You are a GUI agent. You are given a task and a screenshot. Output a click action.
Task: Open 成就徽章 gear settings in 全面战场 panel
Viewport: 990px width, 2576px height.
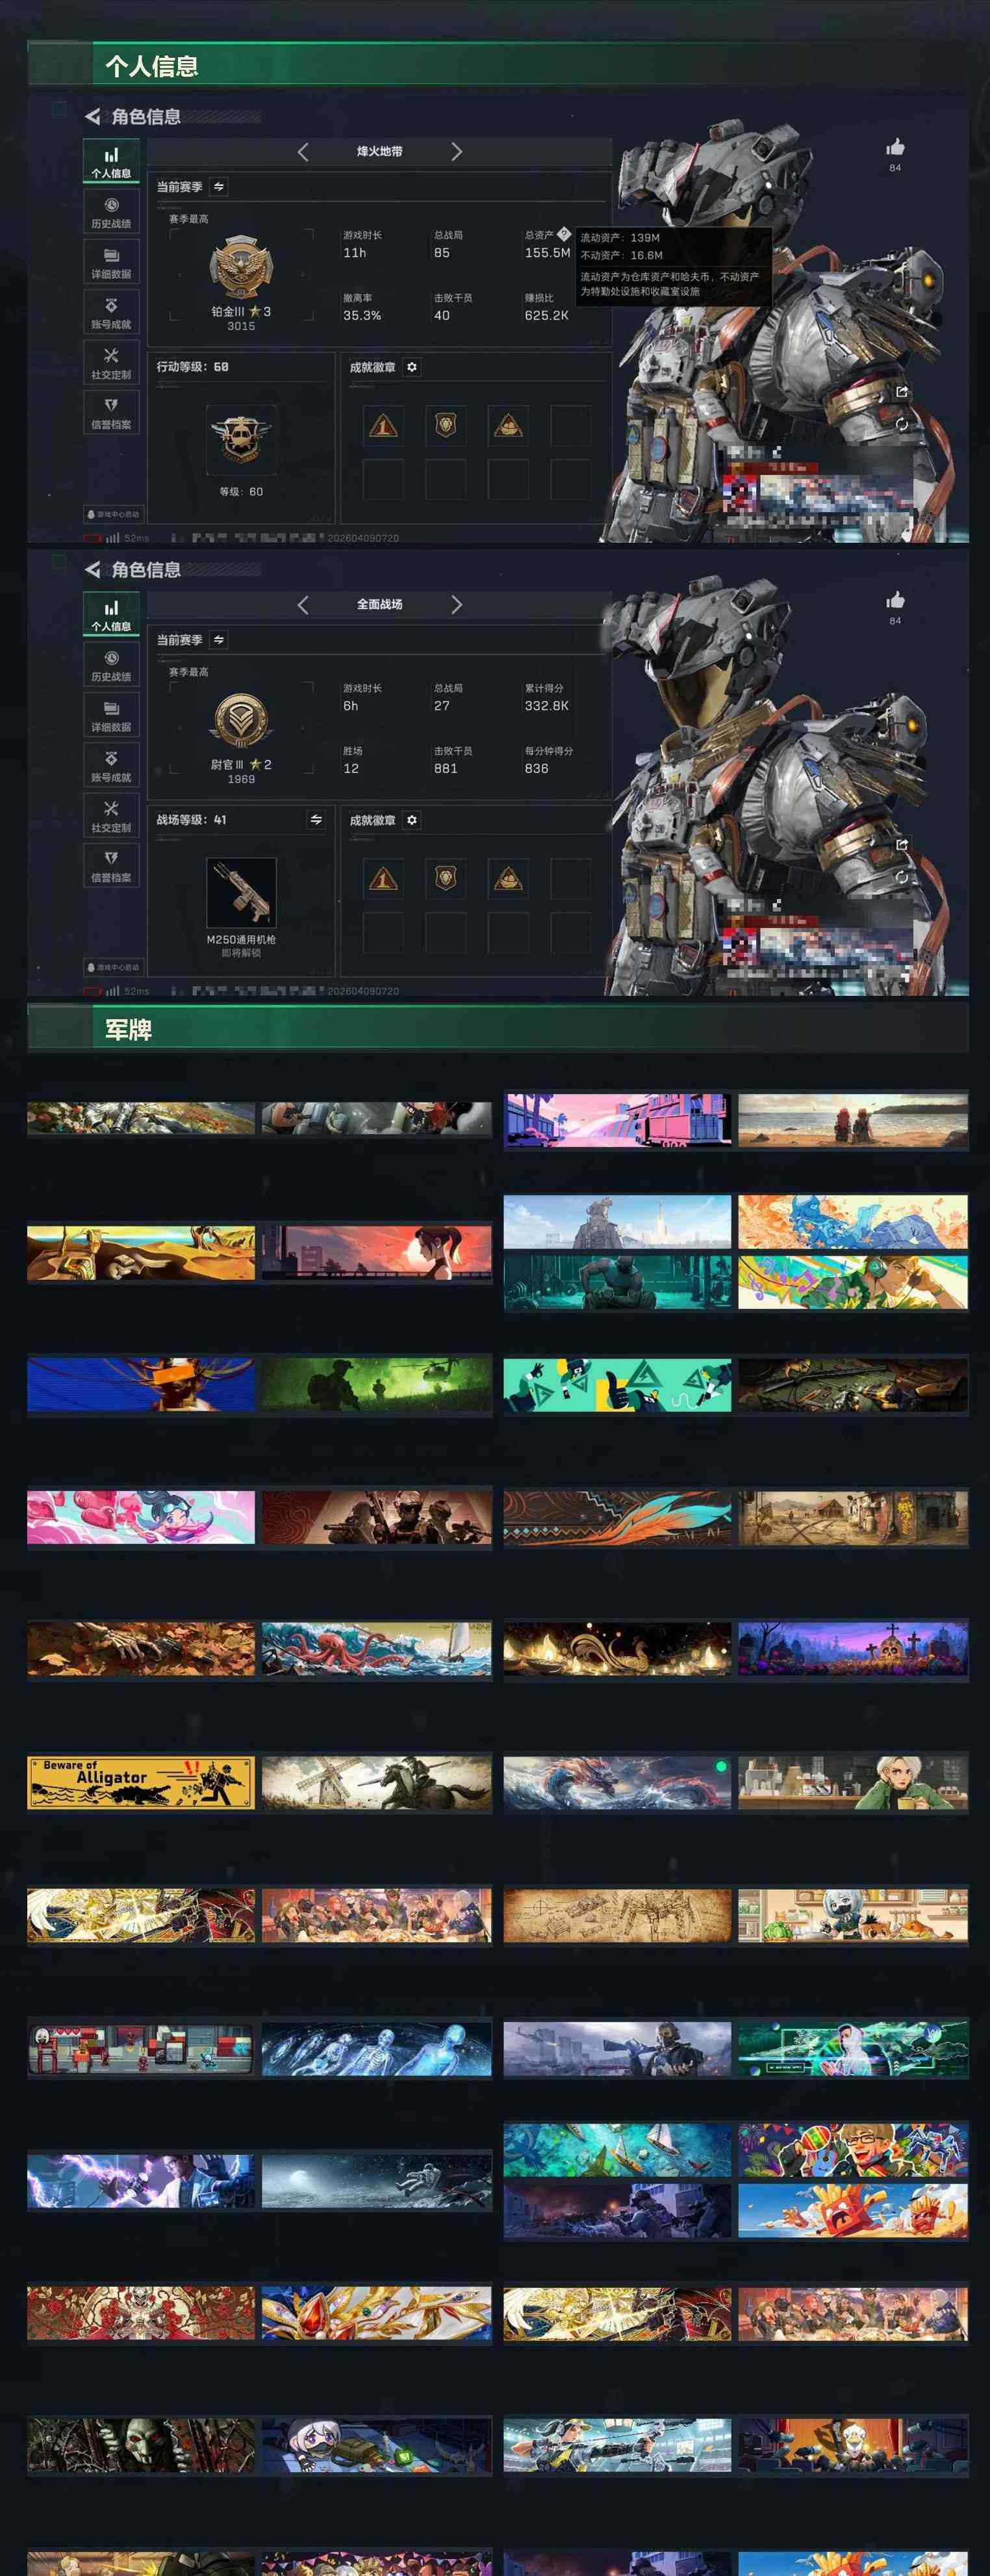tap(412, 820)
